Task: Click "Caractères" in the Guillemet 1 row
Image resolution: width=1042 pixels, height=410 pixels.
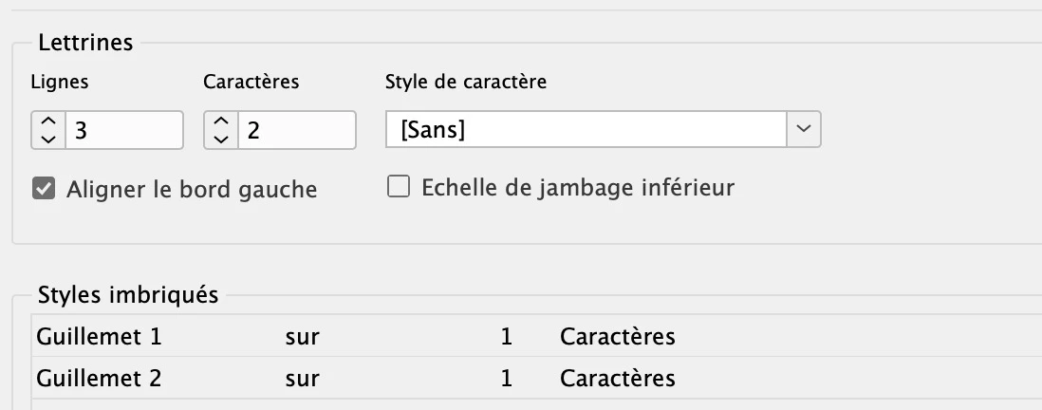Action: coord(617,337)
